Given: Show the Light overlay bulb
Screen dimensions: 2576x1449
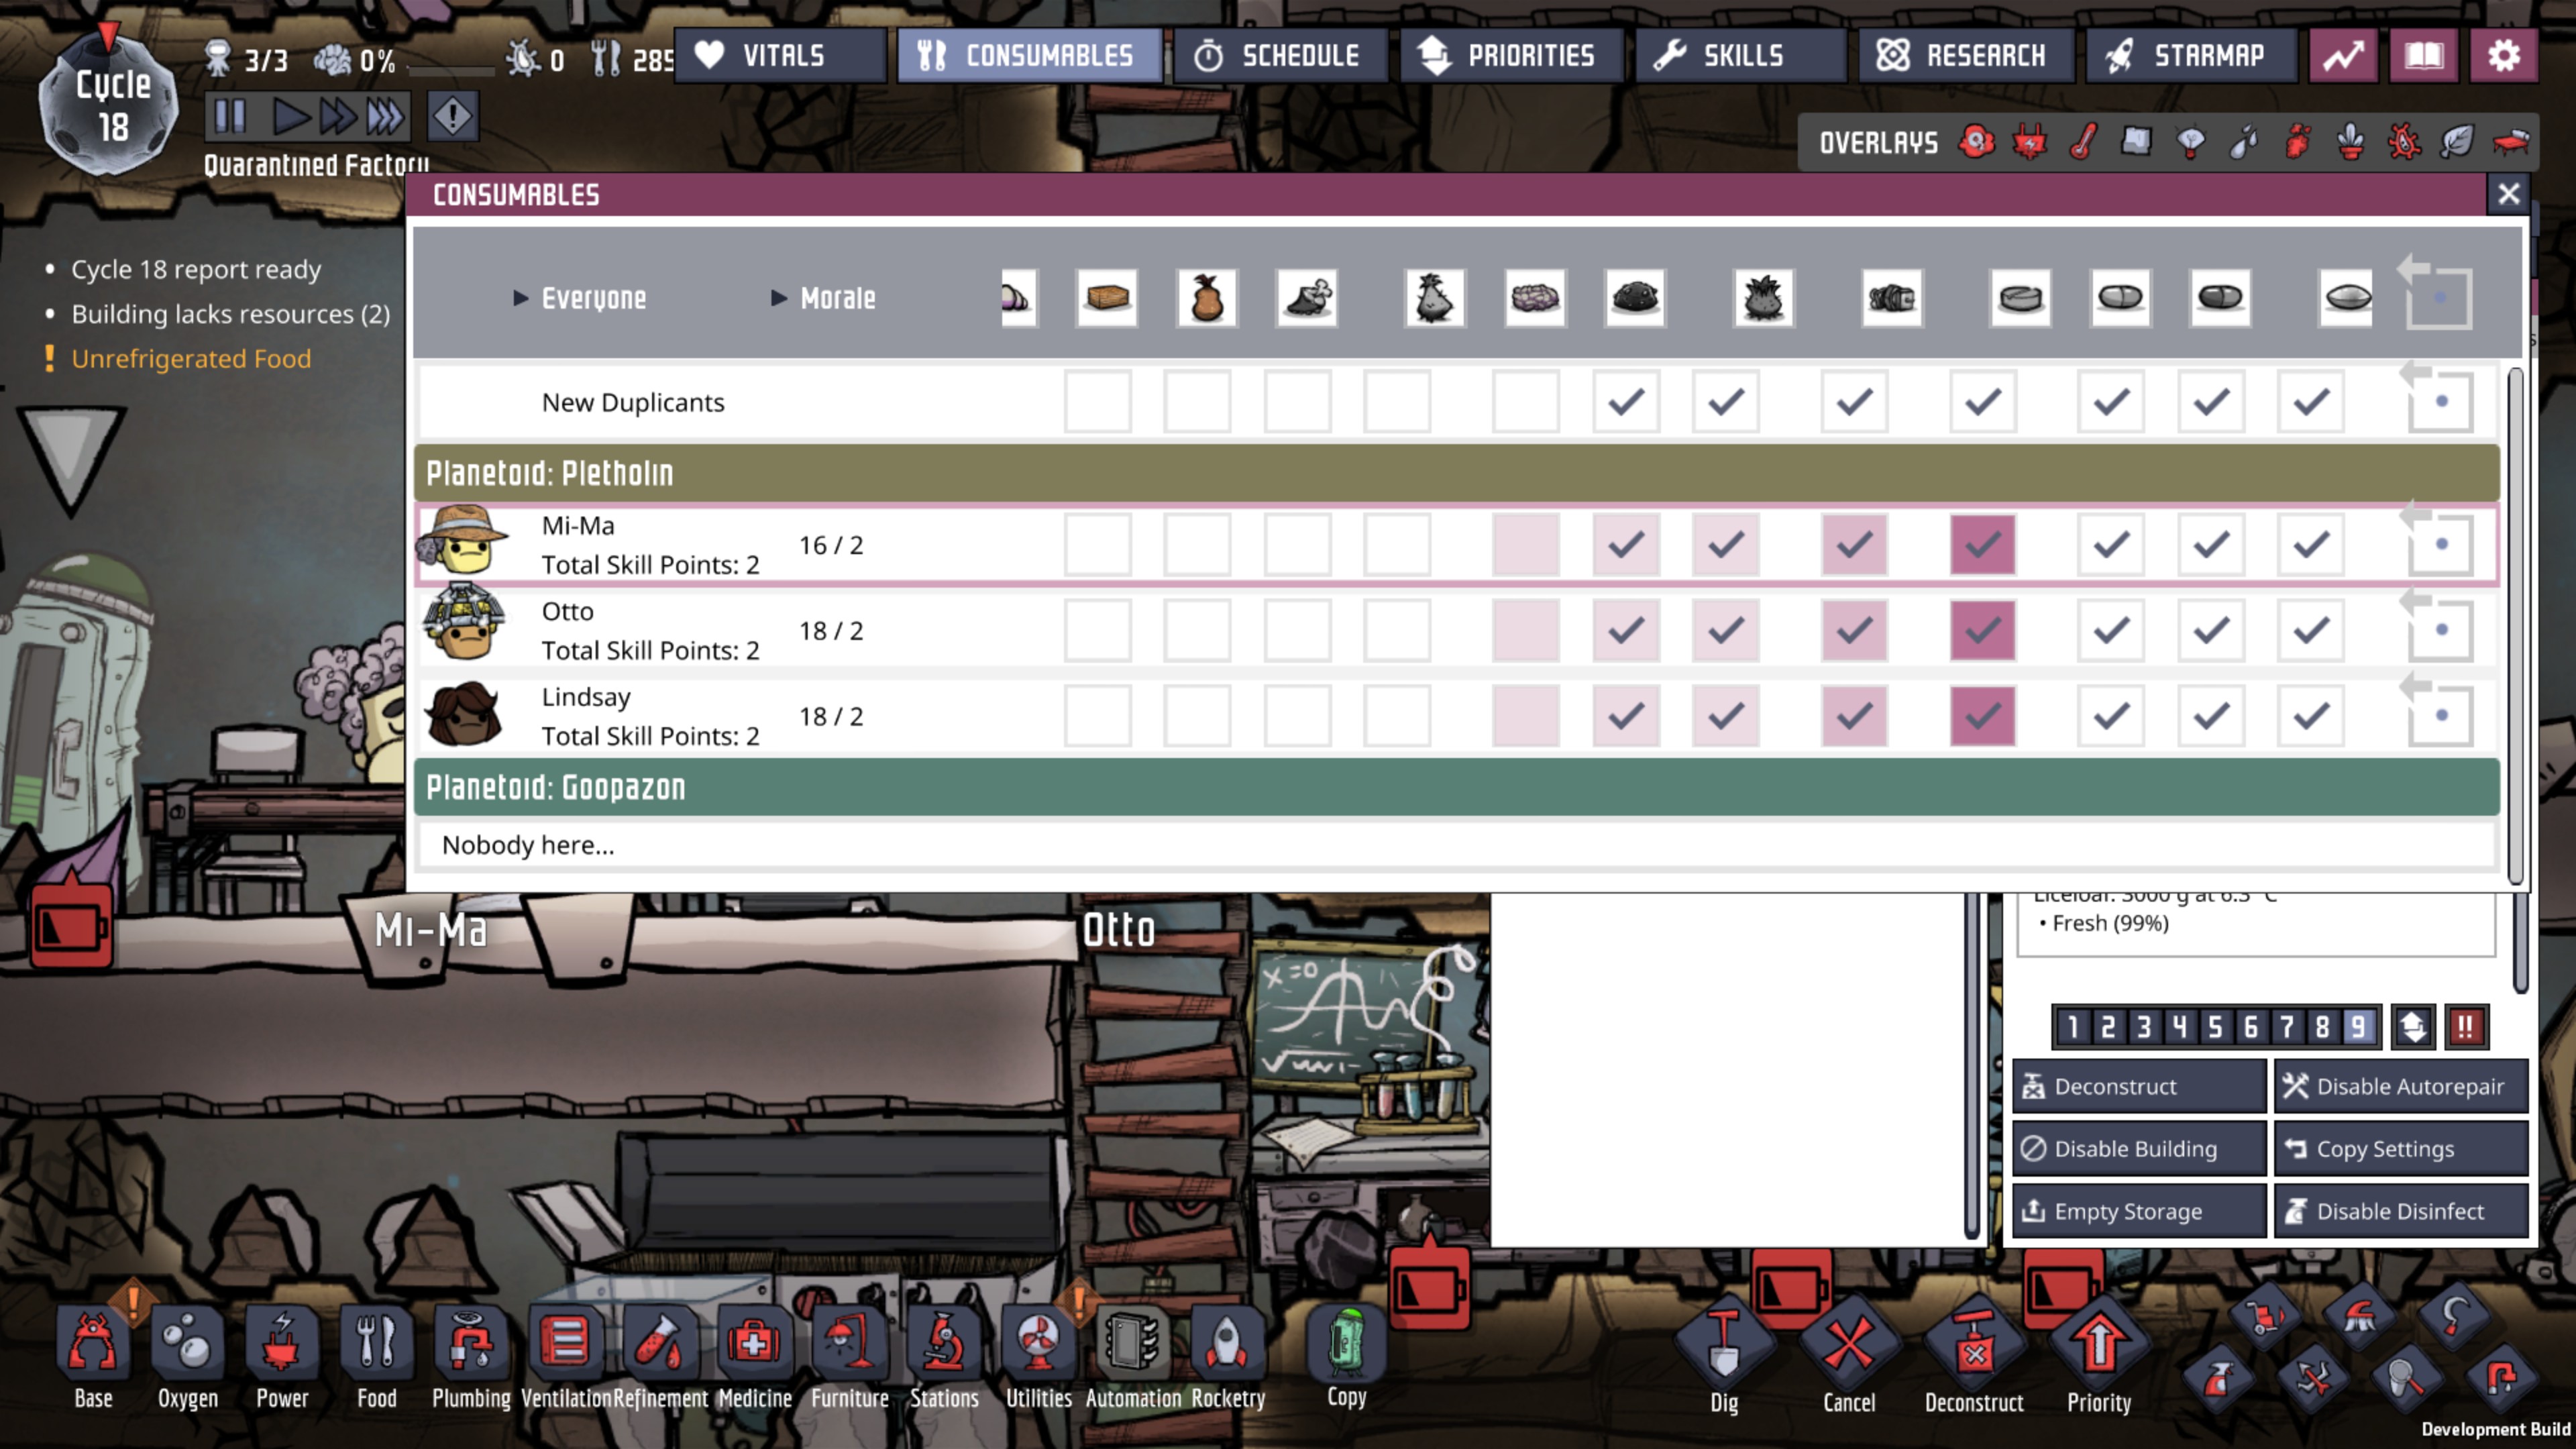Looking at the screenshot, I should click(x=2190, y=142).
